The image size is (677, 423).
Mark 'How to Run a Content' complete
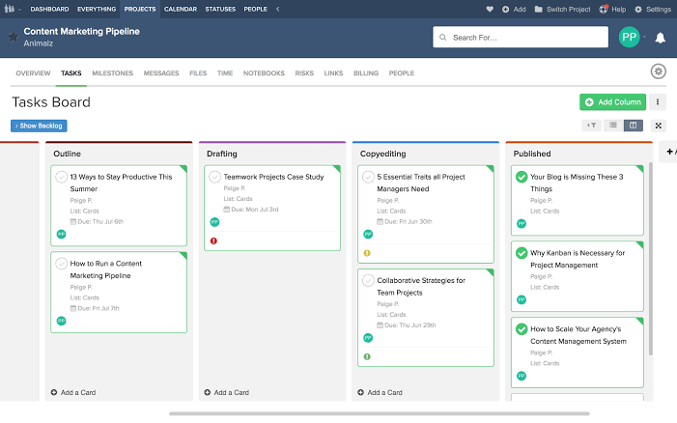coord(61,264)
